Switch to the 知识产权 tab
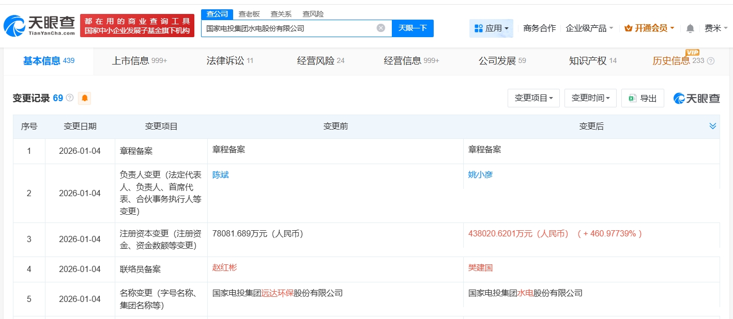 593,61
